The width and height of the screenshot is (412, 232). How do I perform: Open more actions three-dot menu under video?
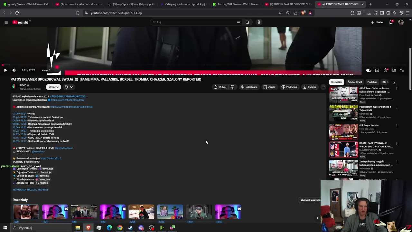pos(323,87)
